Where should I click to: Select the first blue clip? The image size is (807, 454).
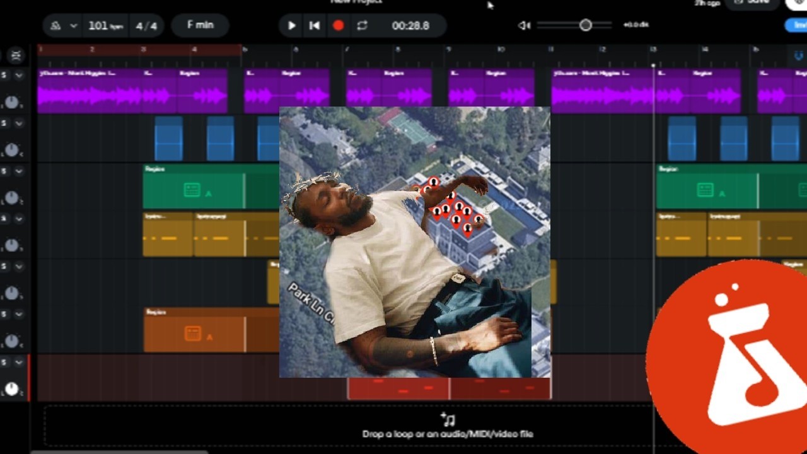[x=168, y=138]
